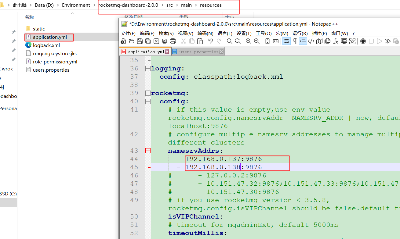Click the Save file toolbar icon
This screenshot has height=239, width=400.
click(x=140, y=41)
